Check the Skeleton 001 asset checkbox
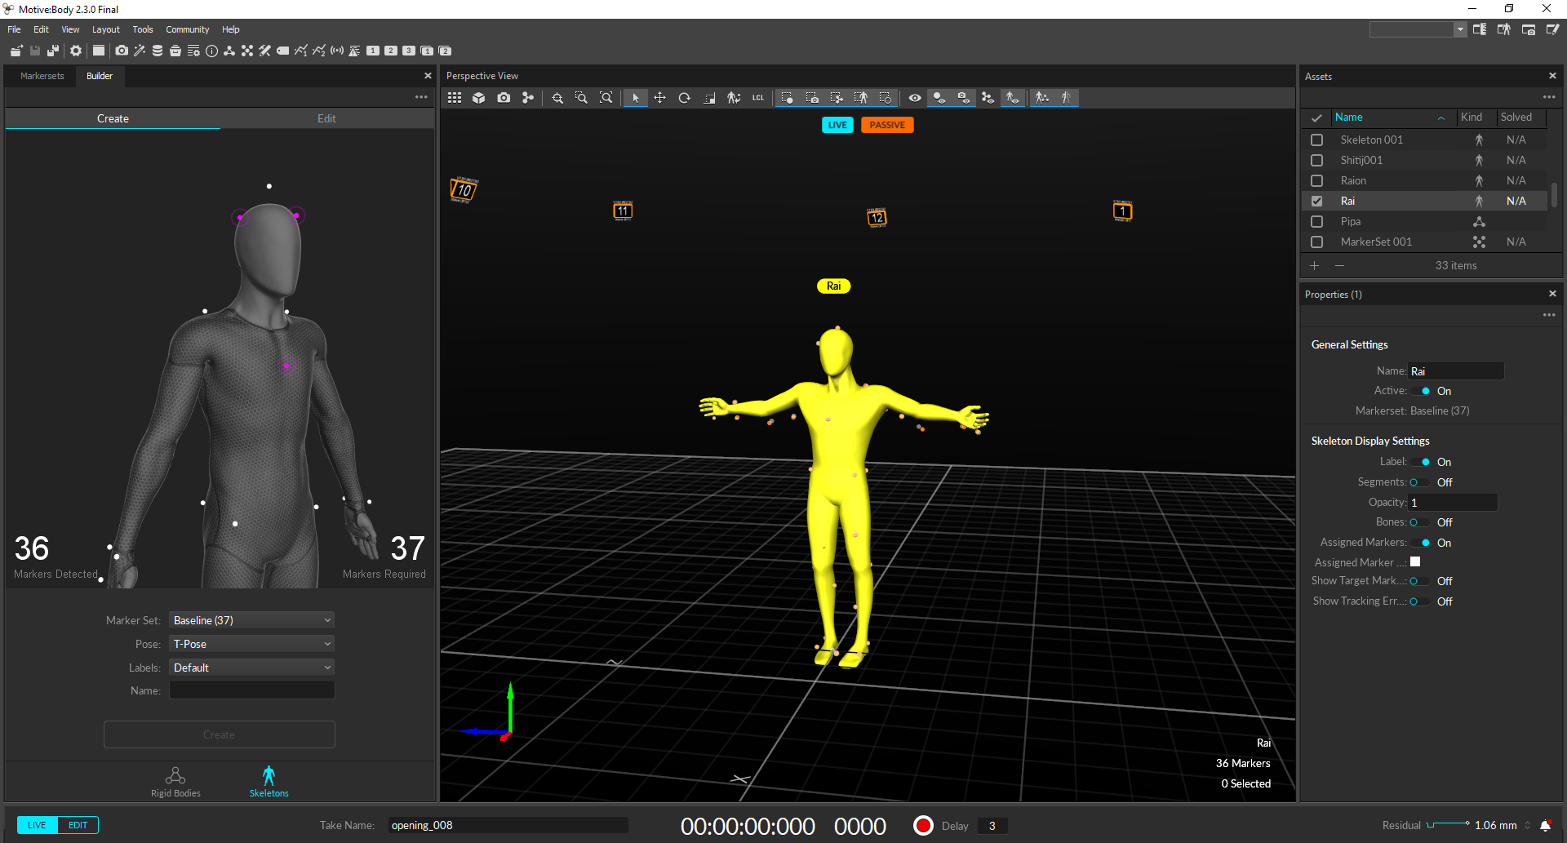 pos(1316,140)
